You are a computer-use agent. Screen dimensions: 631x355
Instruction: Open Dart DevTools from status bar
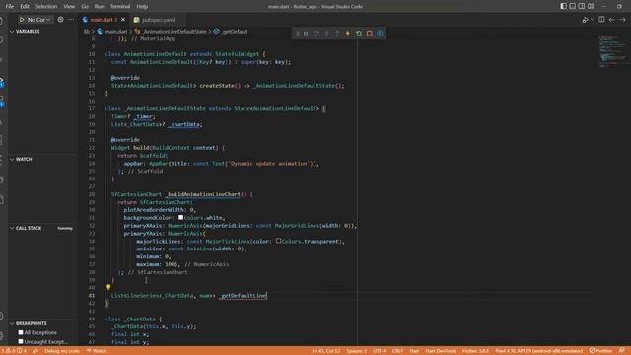pyautogui.click(x=441, y=351)
